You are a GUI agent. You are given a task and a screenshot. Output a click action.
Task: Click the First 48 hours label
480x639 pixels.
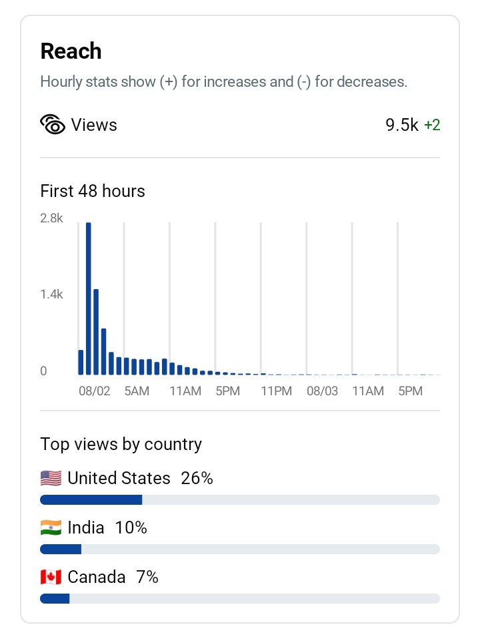point(93,191)
